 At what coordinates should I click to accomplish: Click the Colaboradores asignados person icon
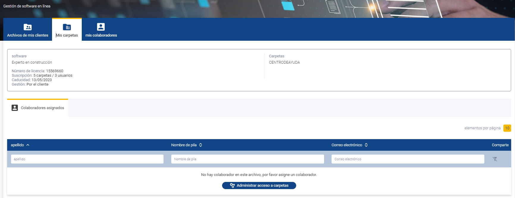(15, 108)
